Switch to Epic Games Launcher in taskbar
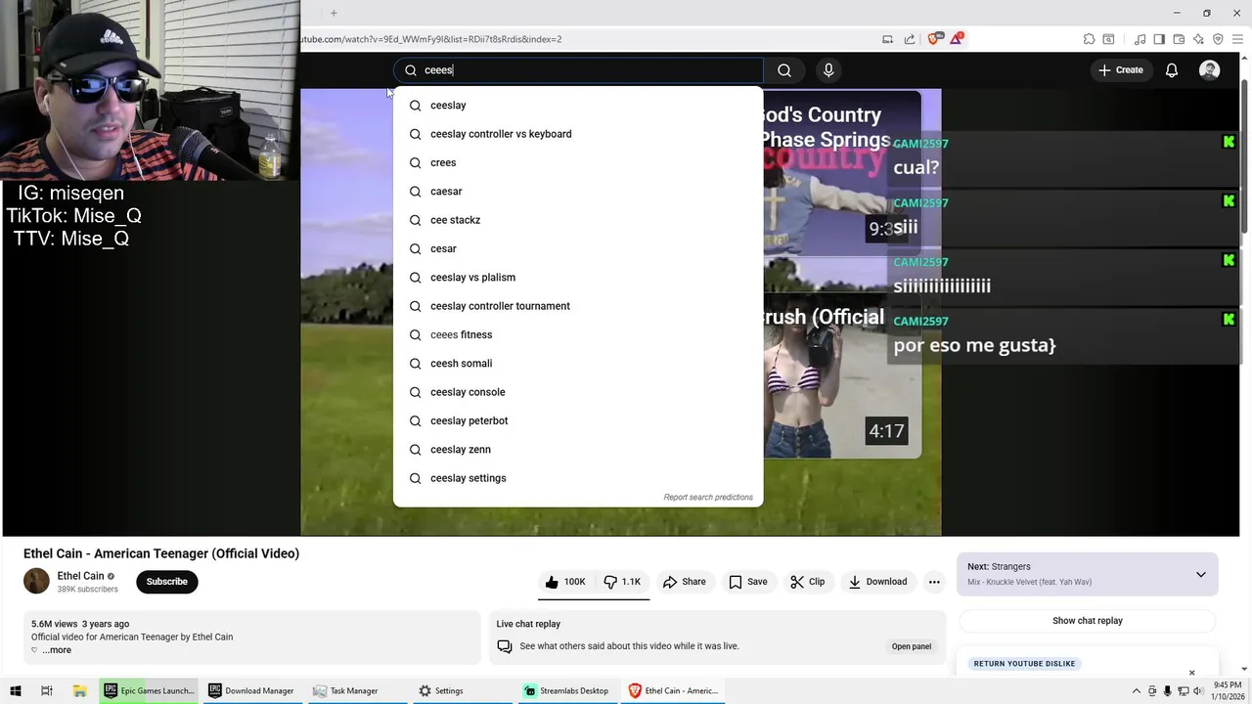 (x=149, y=690)
